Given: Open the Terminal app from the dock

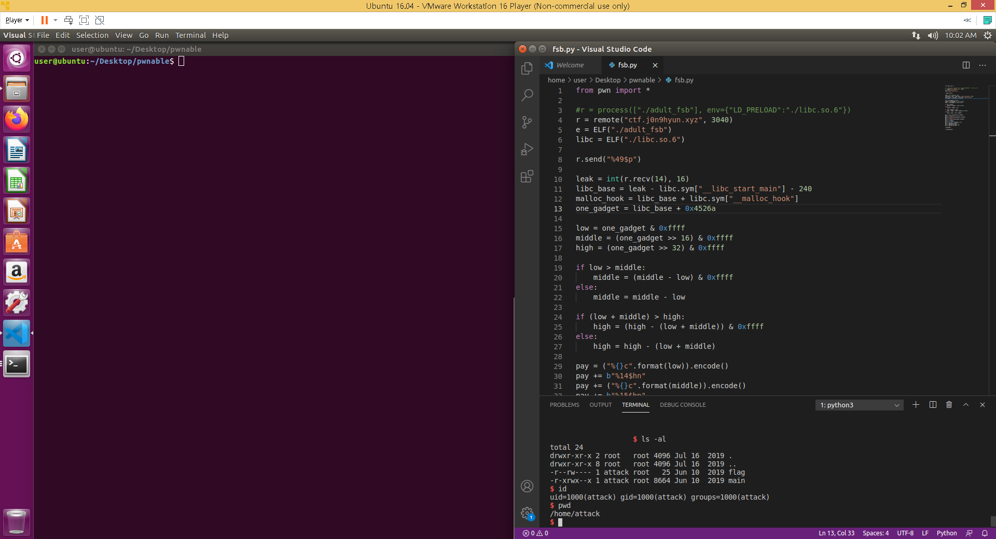Looking at the screenshot, I should click(17, 364).
